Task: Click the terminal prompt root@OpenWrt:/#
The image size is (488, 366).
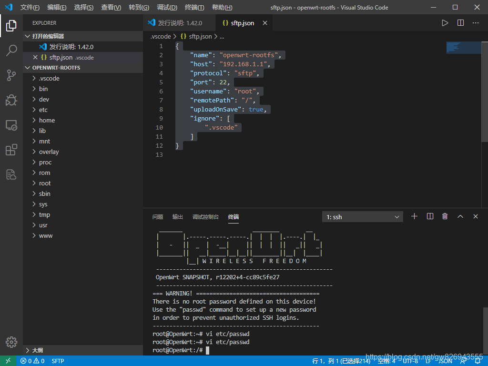Action: (178, 350)
